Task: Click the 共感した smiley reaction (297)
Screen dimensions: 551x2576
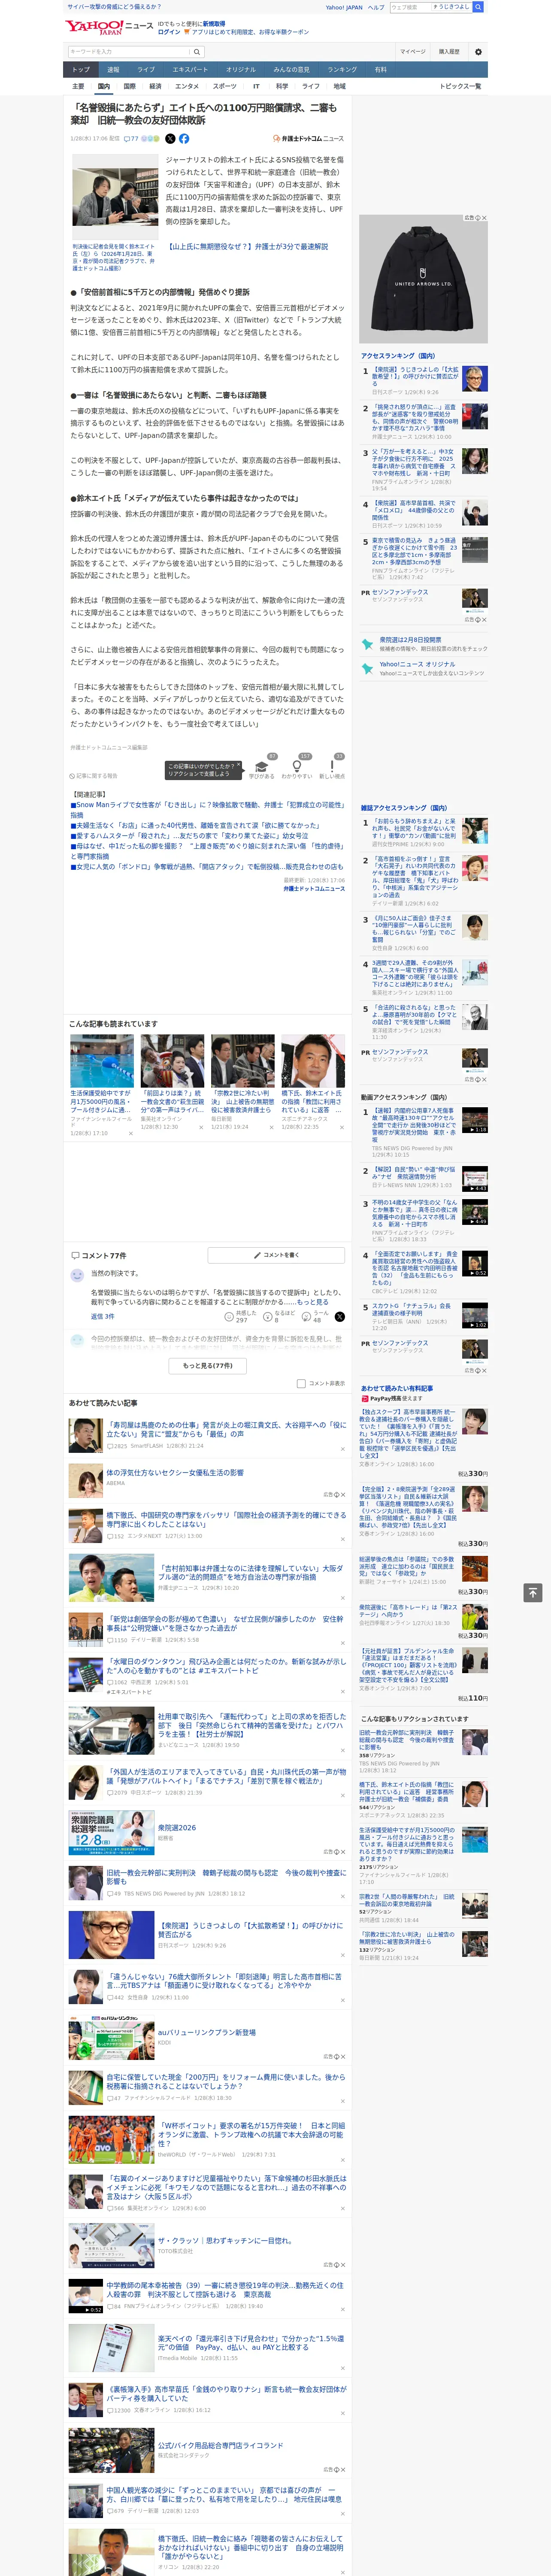Action: pos(241,1317)
